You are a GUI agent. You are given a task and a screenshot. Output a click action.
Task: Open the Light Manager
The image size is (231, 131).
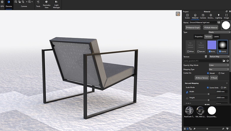pyautogui.click(x=57, y=4)
